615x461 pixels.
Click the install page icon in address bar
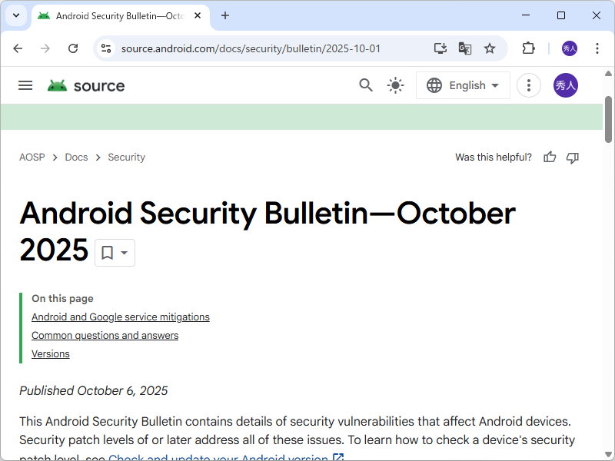pyautogui.click(x=440, y=48)
